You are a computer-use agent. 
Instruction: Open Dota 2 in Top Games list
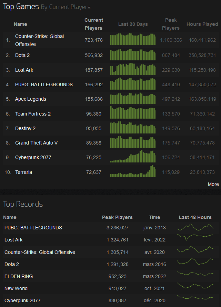[x=22, y=55]
